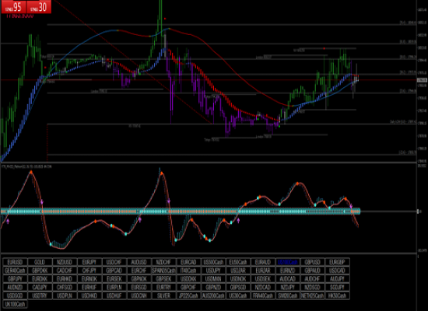Viewport: 428px width, 311px height.
Task: Select the SGDJPY symbol button
Action: [x=338, y=287]
